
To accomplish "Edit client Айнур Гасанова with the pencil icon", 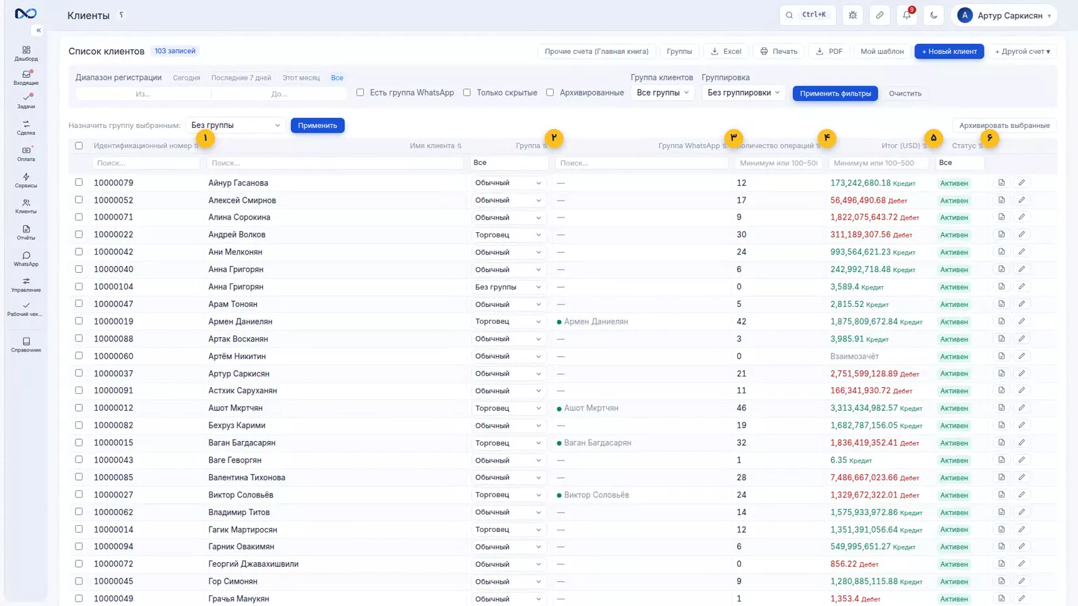I will click(1021, 182).
